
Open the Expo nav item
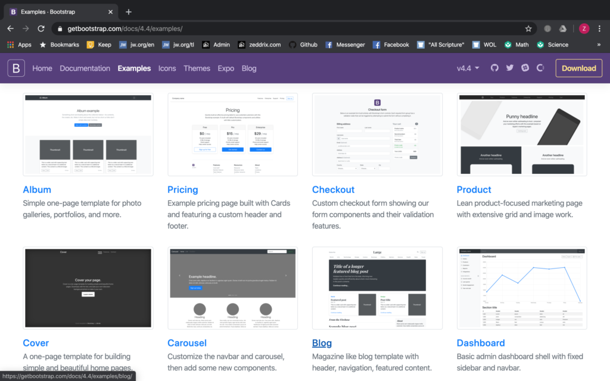point(226,68)
